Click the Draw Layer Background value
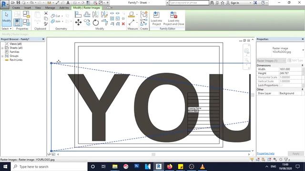 [290, 93]
